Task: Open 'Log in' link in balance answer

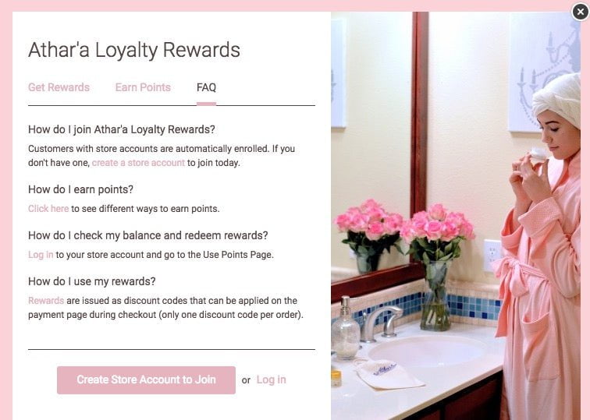Action: 41,255
